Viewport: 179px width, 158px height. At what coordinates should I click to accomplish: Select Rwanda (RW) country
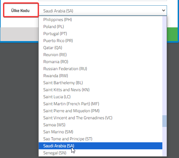tap(100, 76)
